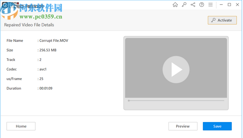243x138 pixels.
Task: Click the 'Repaired Video File Details' heading
Action: tap(29, 25)
